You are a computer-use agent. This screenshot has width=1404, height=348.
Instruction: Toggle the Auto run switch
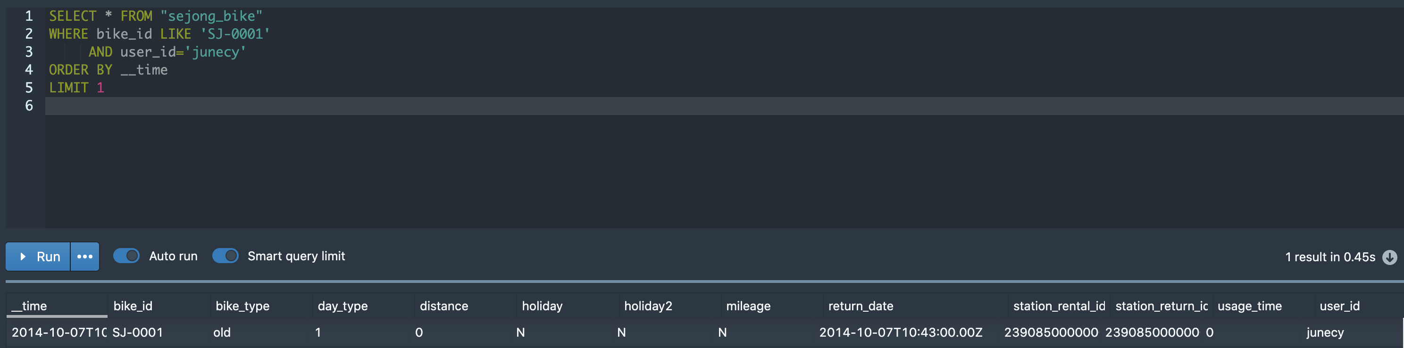tap(126, 256)
